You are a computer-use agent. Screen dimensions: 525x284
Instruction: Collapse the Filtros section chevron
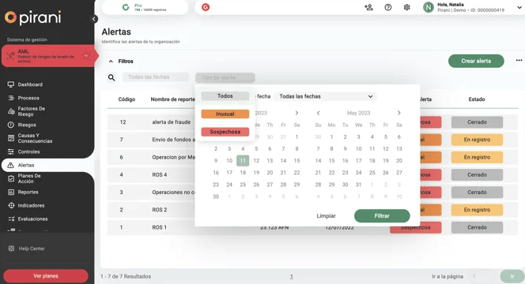(111, 62)
